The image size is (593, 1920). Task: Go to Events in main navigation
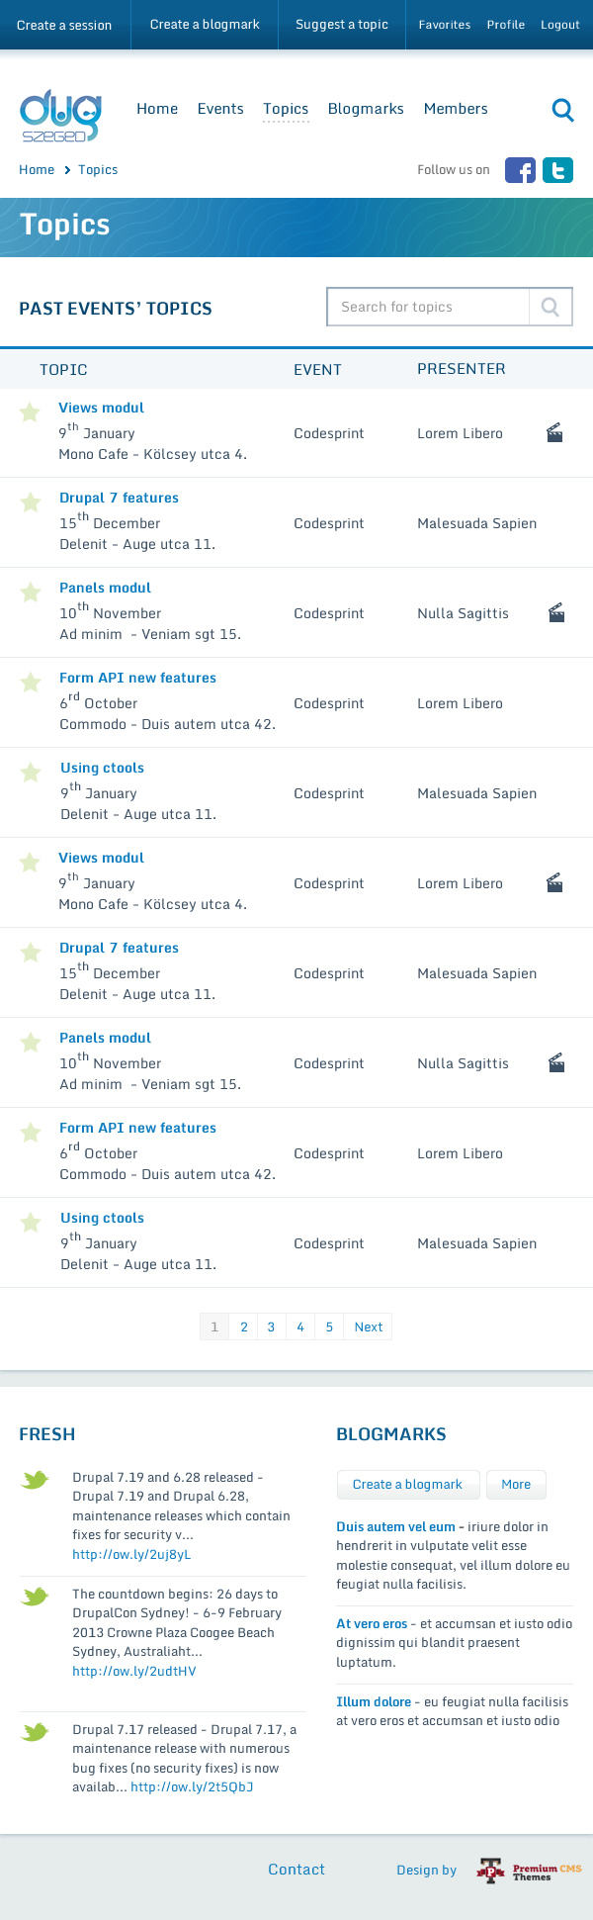click(x=220, y=109)
